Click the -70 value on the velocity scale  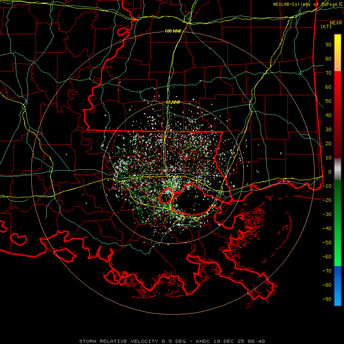(327, 271)
